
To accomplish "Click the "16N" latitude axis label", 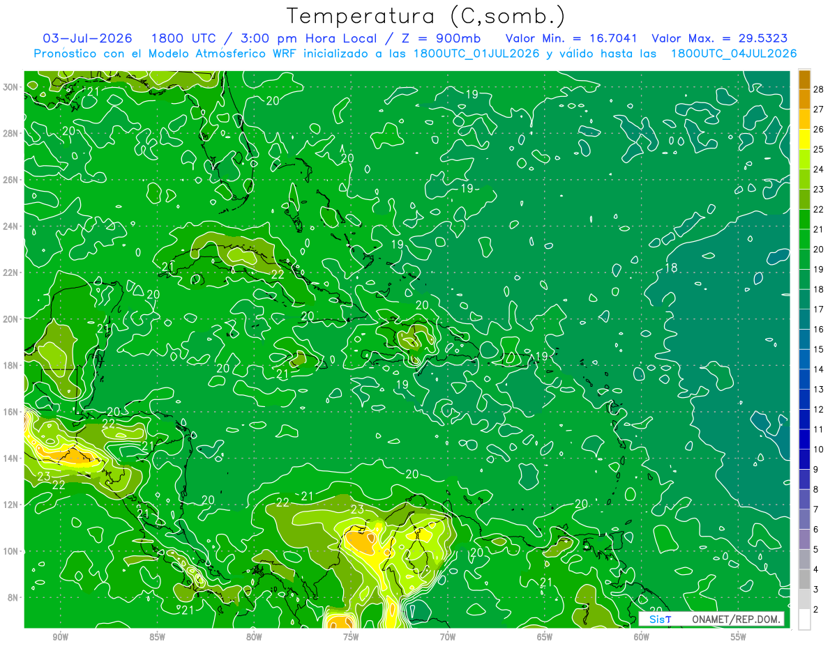I will 10,411.
